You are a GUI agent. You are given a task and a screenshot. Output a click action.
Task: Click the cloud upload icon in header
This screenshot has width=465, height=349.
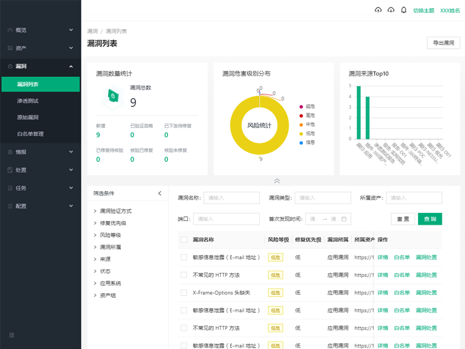378,10
